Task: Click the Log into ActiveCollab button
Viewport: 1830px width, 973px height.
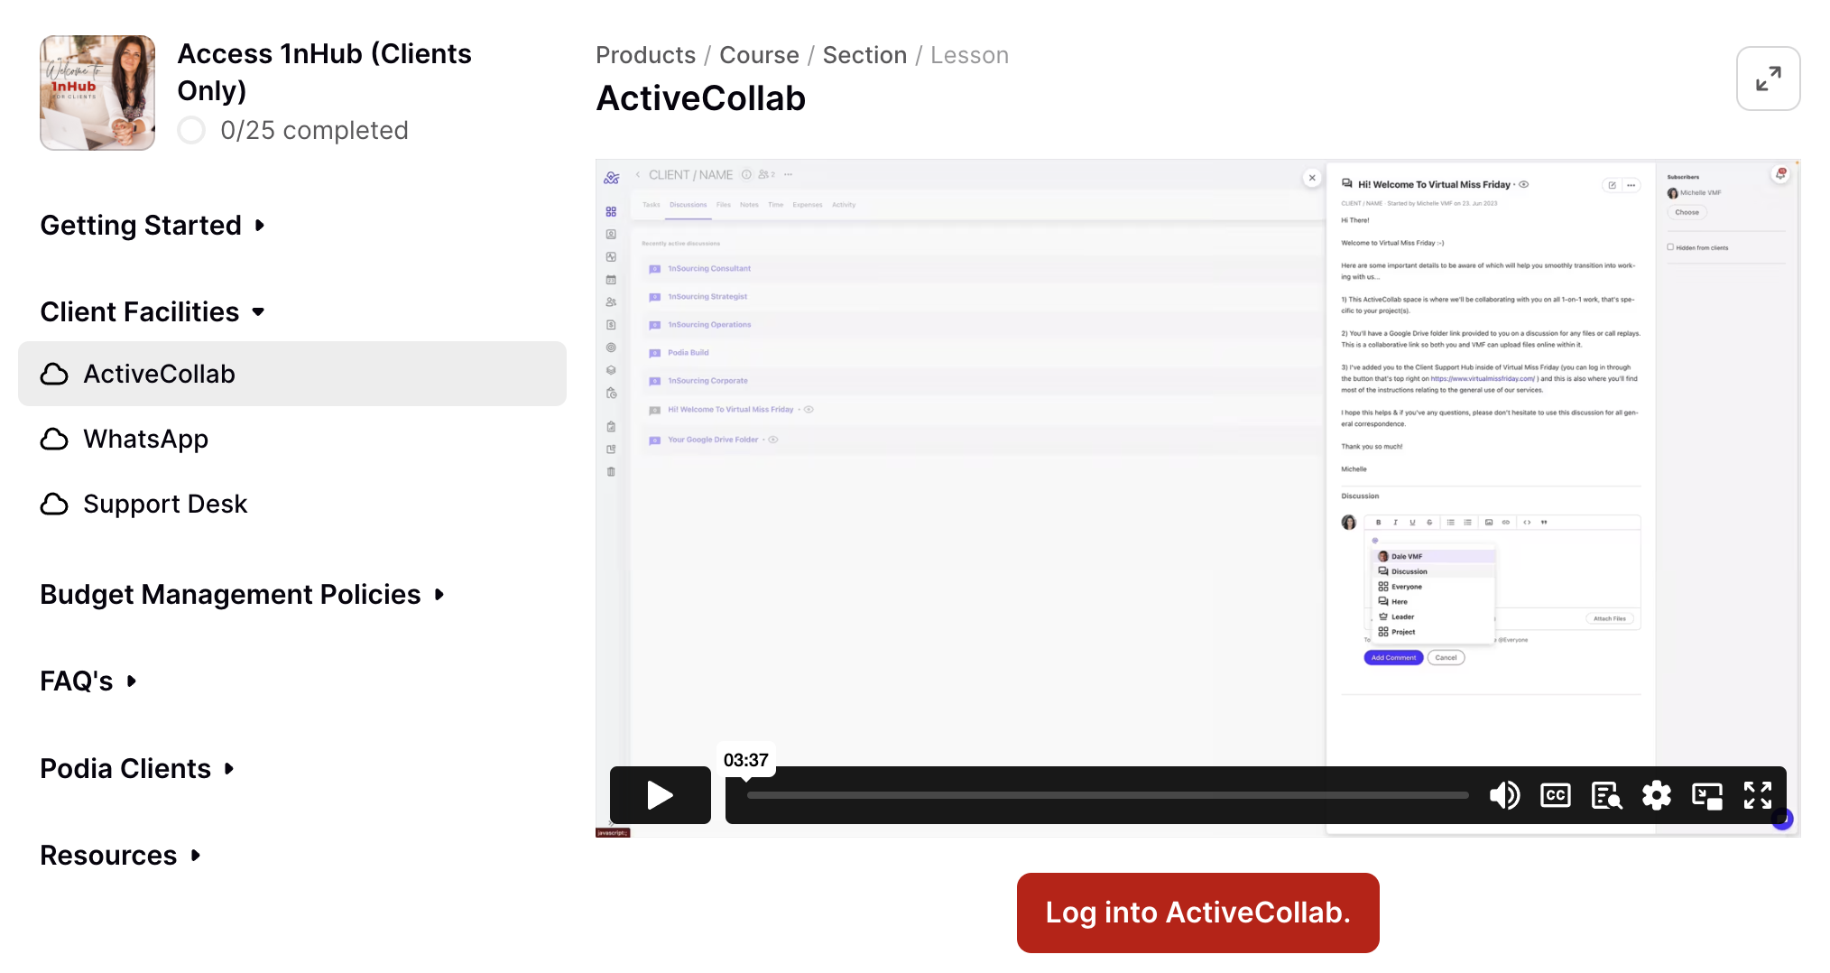Action: point(1197,913)
